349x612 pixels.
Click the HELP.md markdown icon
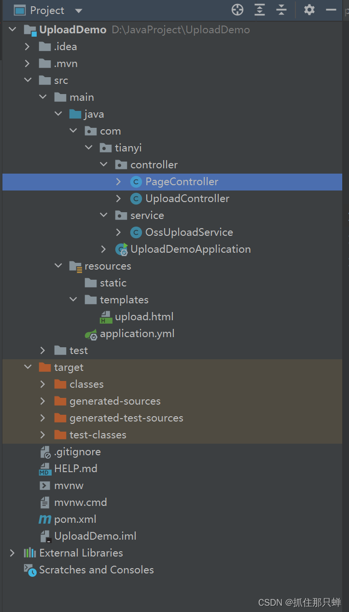pyautogui.click(x=45, y=469)
